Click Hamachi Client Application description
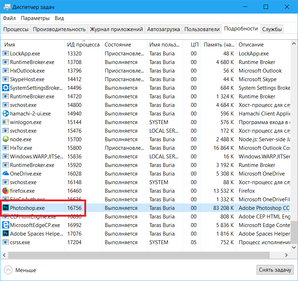Screen dimensions: 298x281 pyautogui.click(x=264, y=113)
